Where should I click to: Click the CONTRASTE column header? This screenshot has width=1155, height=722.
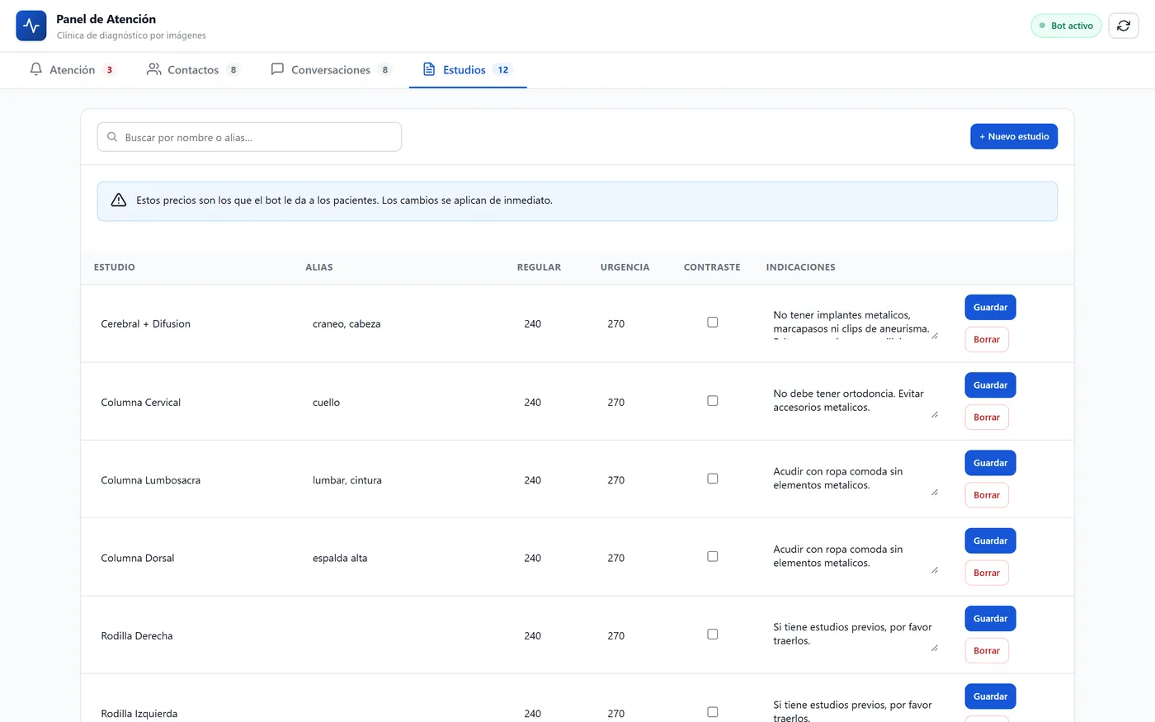pos(712,267)
